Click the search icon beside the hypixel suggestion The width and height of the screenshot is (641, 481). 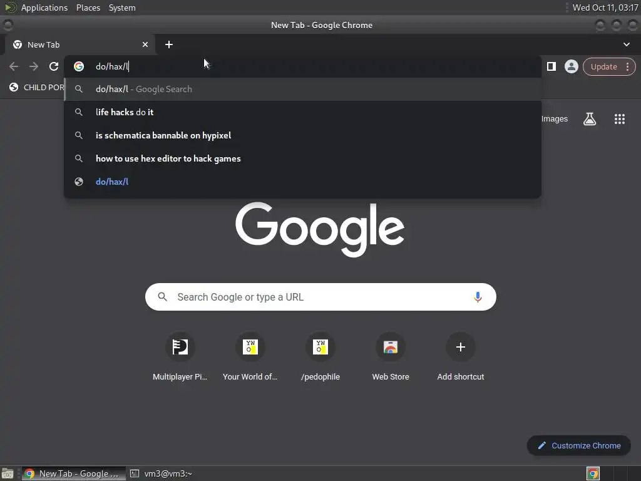pos(79,135)
